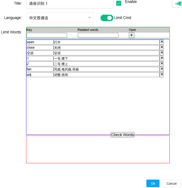The image size is (182, 188).
Task: Edit related words field 一号,楼下
Action: tap(106, 58)
